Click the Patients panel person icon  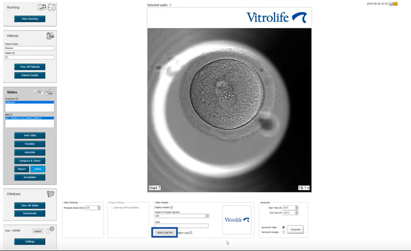click(50, 36)
